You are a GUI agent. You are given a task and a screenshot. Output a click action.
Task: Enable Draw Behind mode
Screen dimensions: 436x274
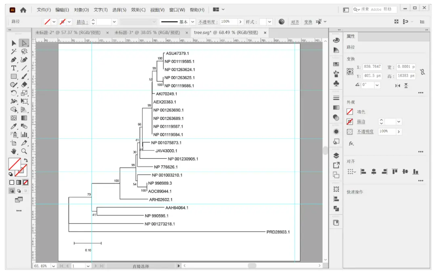(x=19, y=191)
